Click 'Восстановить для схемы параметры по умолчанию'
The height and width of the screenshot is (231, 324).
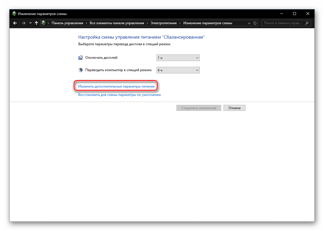(x=120, y=95)
